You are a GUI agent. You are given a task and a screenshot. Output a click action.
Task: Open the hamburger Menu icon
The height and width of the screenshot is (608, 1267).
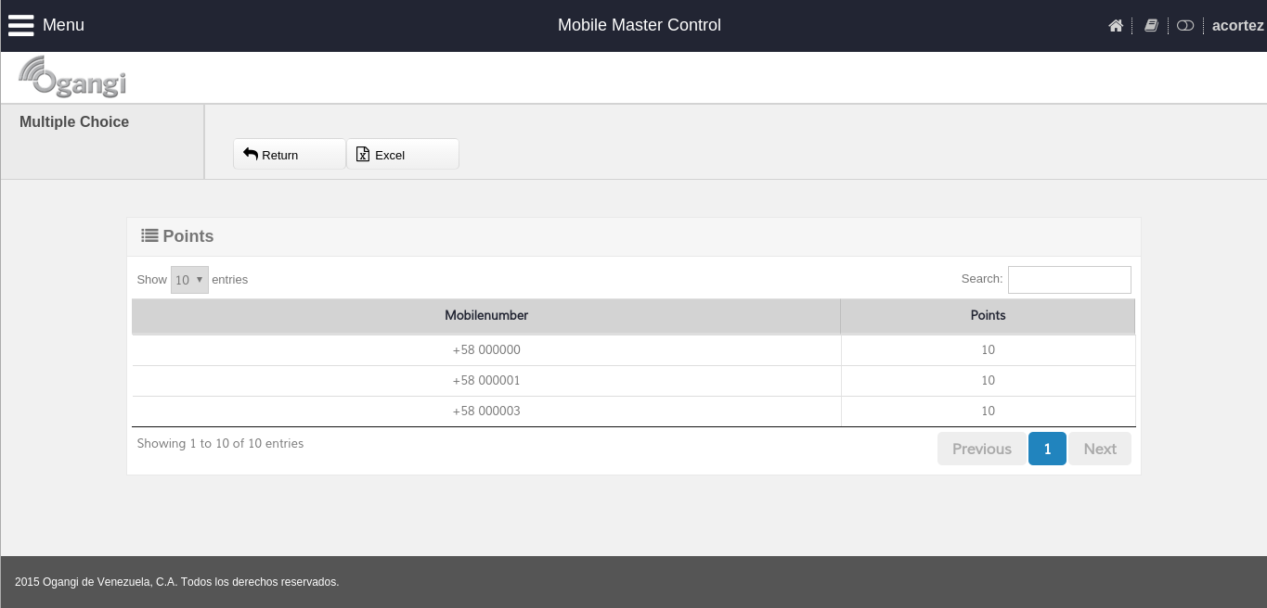[x=20, y=25]
